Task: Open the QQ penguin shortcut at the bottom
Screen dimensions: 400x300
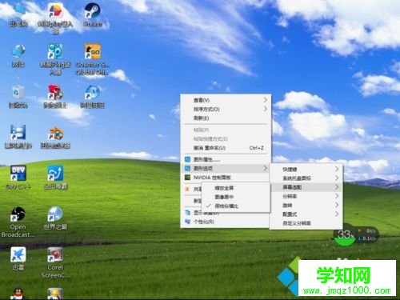Action: click(x=18, y=294)
